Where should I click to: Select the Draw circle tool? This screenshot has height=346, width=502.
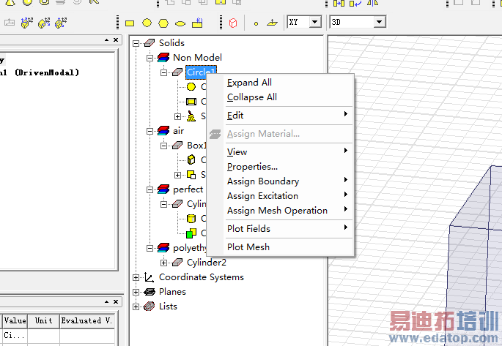tap(147, 23)
